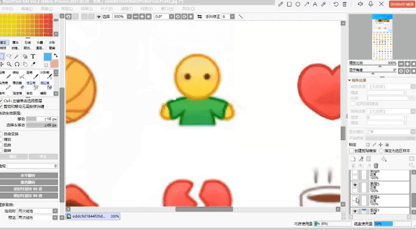Click the 垂直翻转 button
Viewport: 416px width, 230px height.
click(28, 182)
